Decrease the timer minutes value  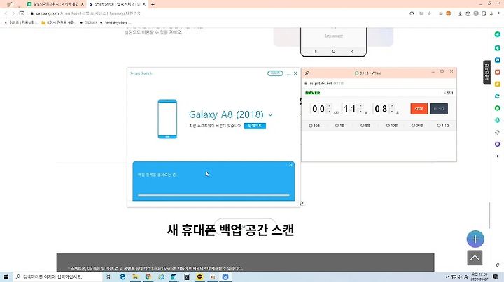360,111
